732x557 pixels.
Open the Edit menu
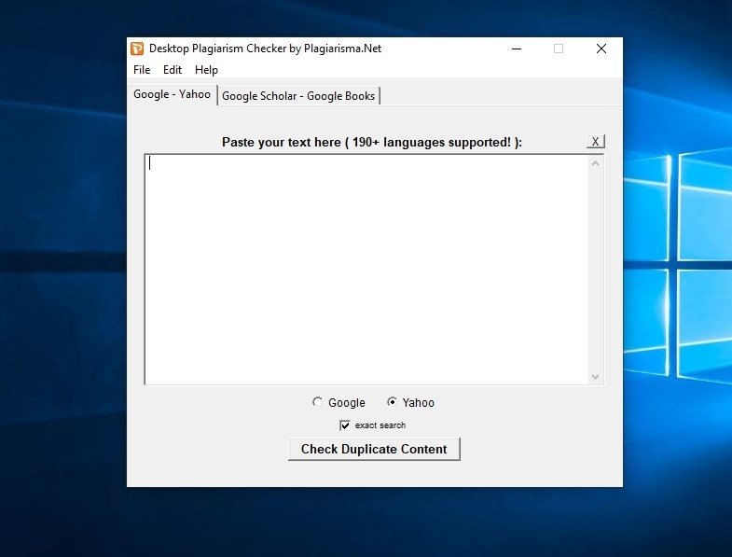click(173, 70)
